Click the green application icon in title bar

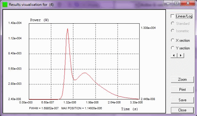(x=5, y=5)
